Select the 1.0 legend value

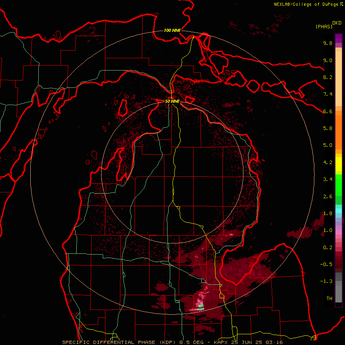(328, 230)
